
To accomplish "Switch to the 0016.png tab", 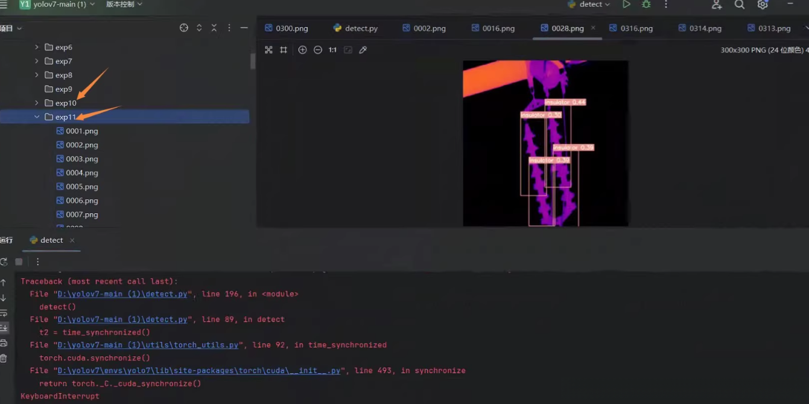I will pyautogui.click(x=493, y=28).
